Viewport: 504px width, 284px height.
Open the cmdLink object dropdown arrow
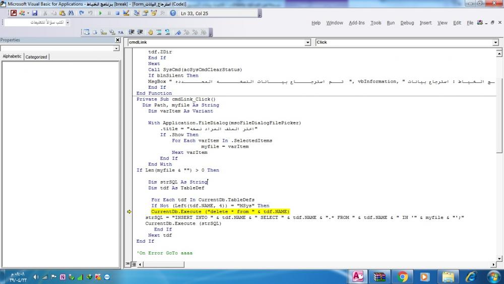[x=307, y=42]
